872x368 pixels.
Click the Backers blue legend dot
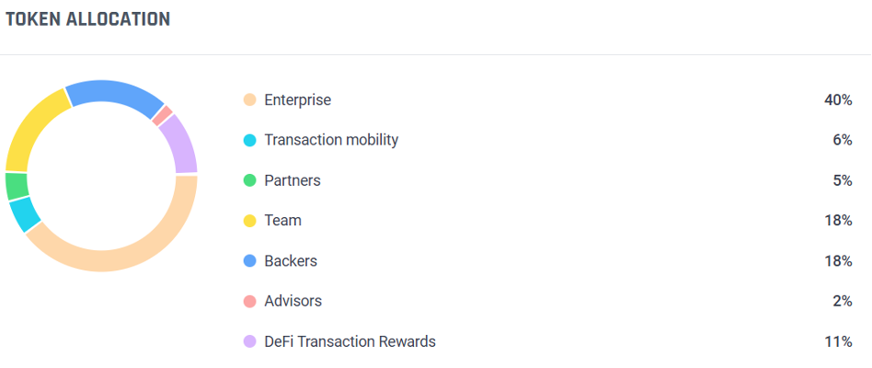coord(249,261)
